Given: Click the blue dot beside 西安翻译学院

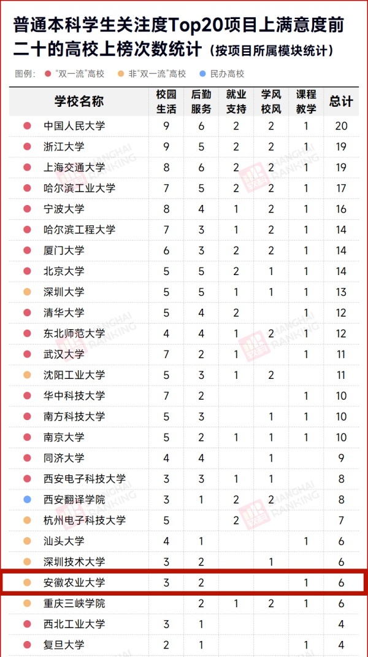Looking at the screenshot, I should [x=27, y=499].
